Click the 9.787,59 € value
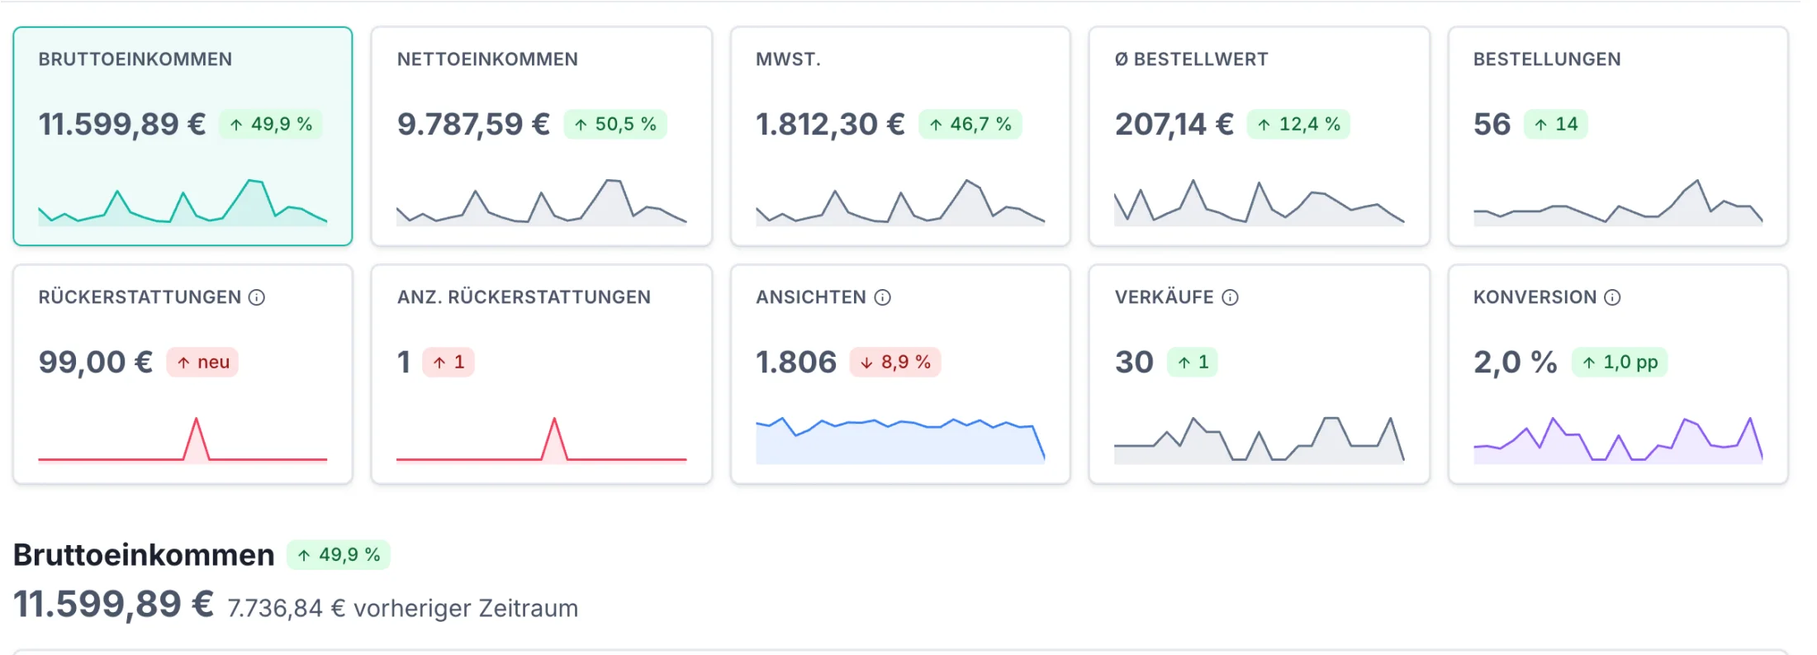The image size is (1817, 655). [473, 124]
